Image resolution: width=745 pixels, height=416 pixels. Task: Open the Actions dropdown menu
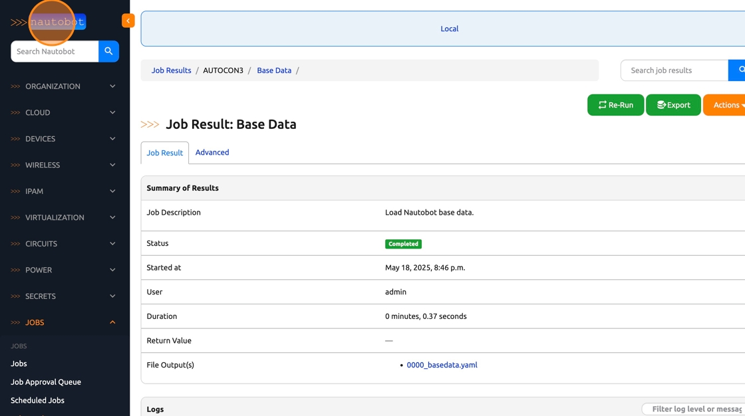[x=726, y=105]
